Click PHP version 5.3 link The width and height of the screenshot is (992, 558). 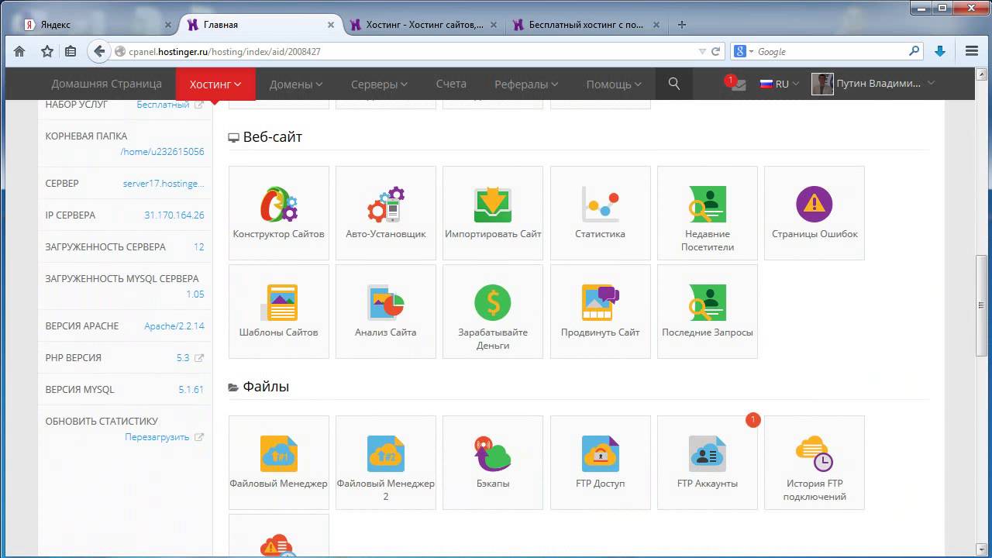[x=183, y=358]
